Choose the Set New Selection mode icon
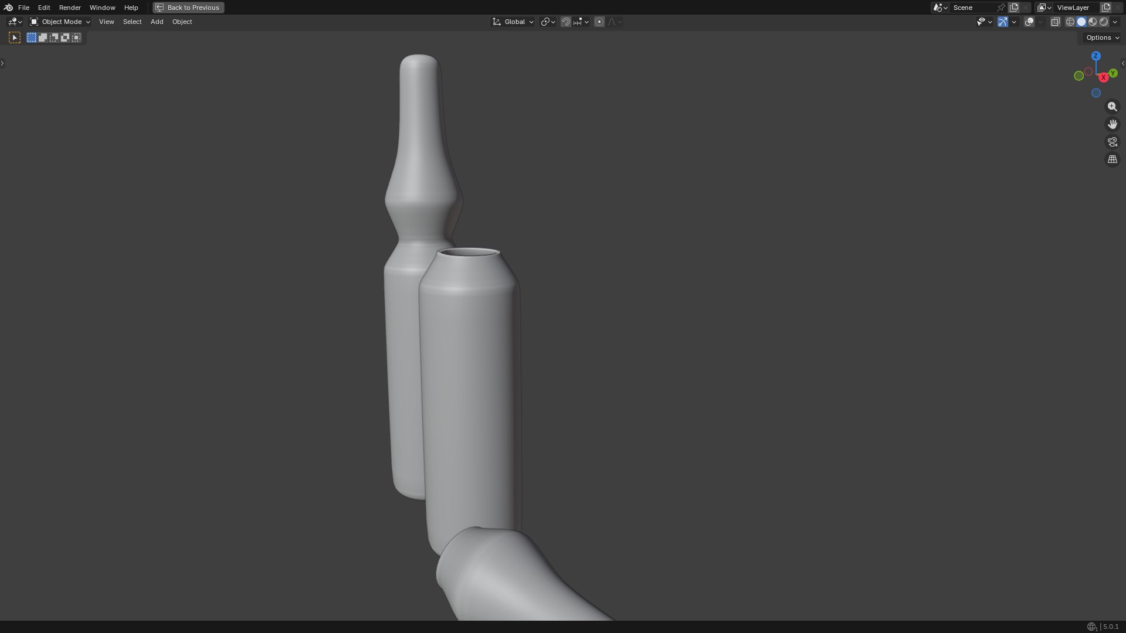This screenshot has height=633, width=1126. click(x=32, y=38)
